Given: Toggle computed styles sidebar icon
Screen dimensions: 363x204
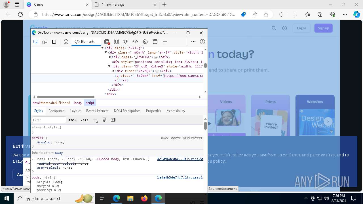Looking at the screenshot, I should click(113, 120).
